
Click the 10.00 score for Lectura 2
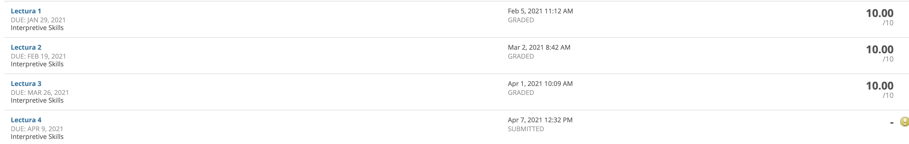point(879,49)
